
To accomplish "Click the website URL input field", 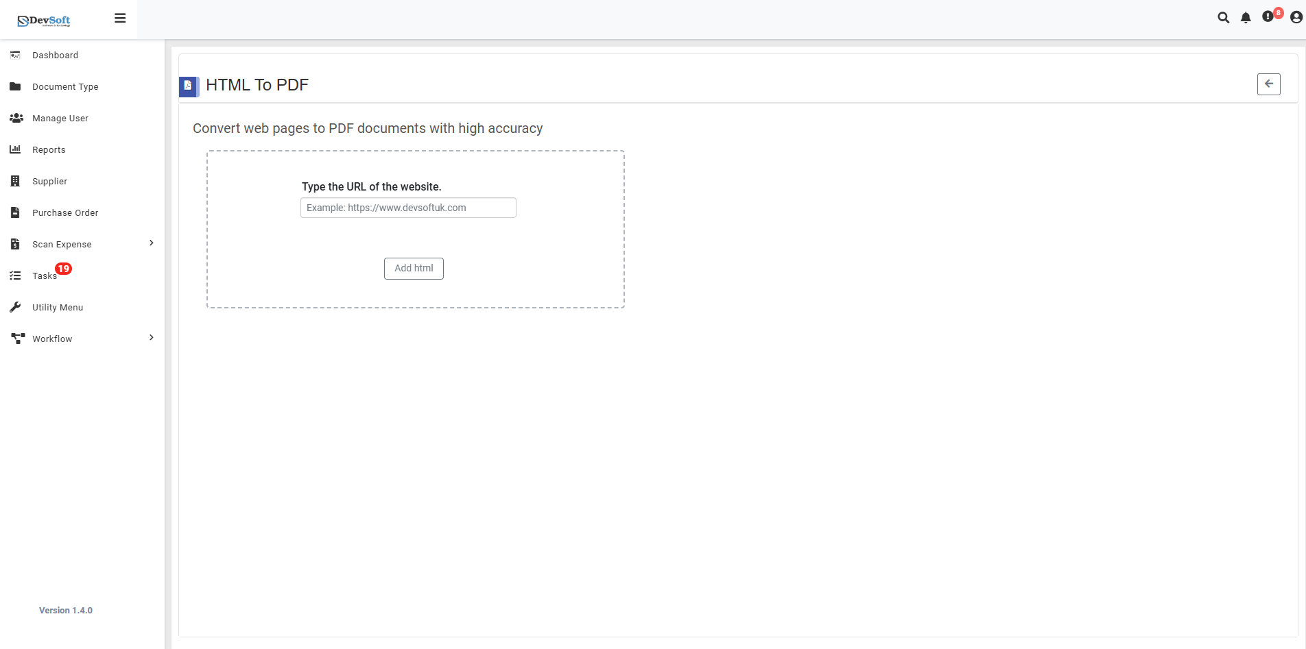I will coord(407,208).
